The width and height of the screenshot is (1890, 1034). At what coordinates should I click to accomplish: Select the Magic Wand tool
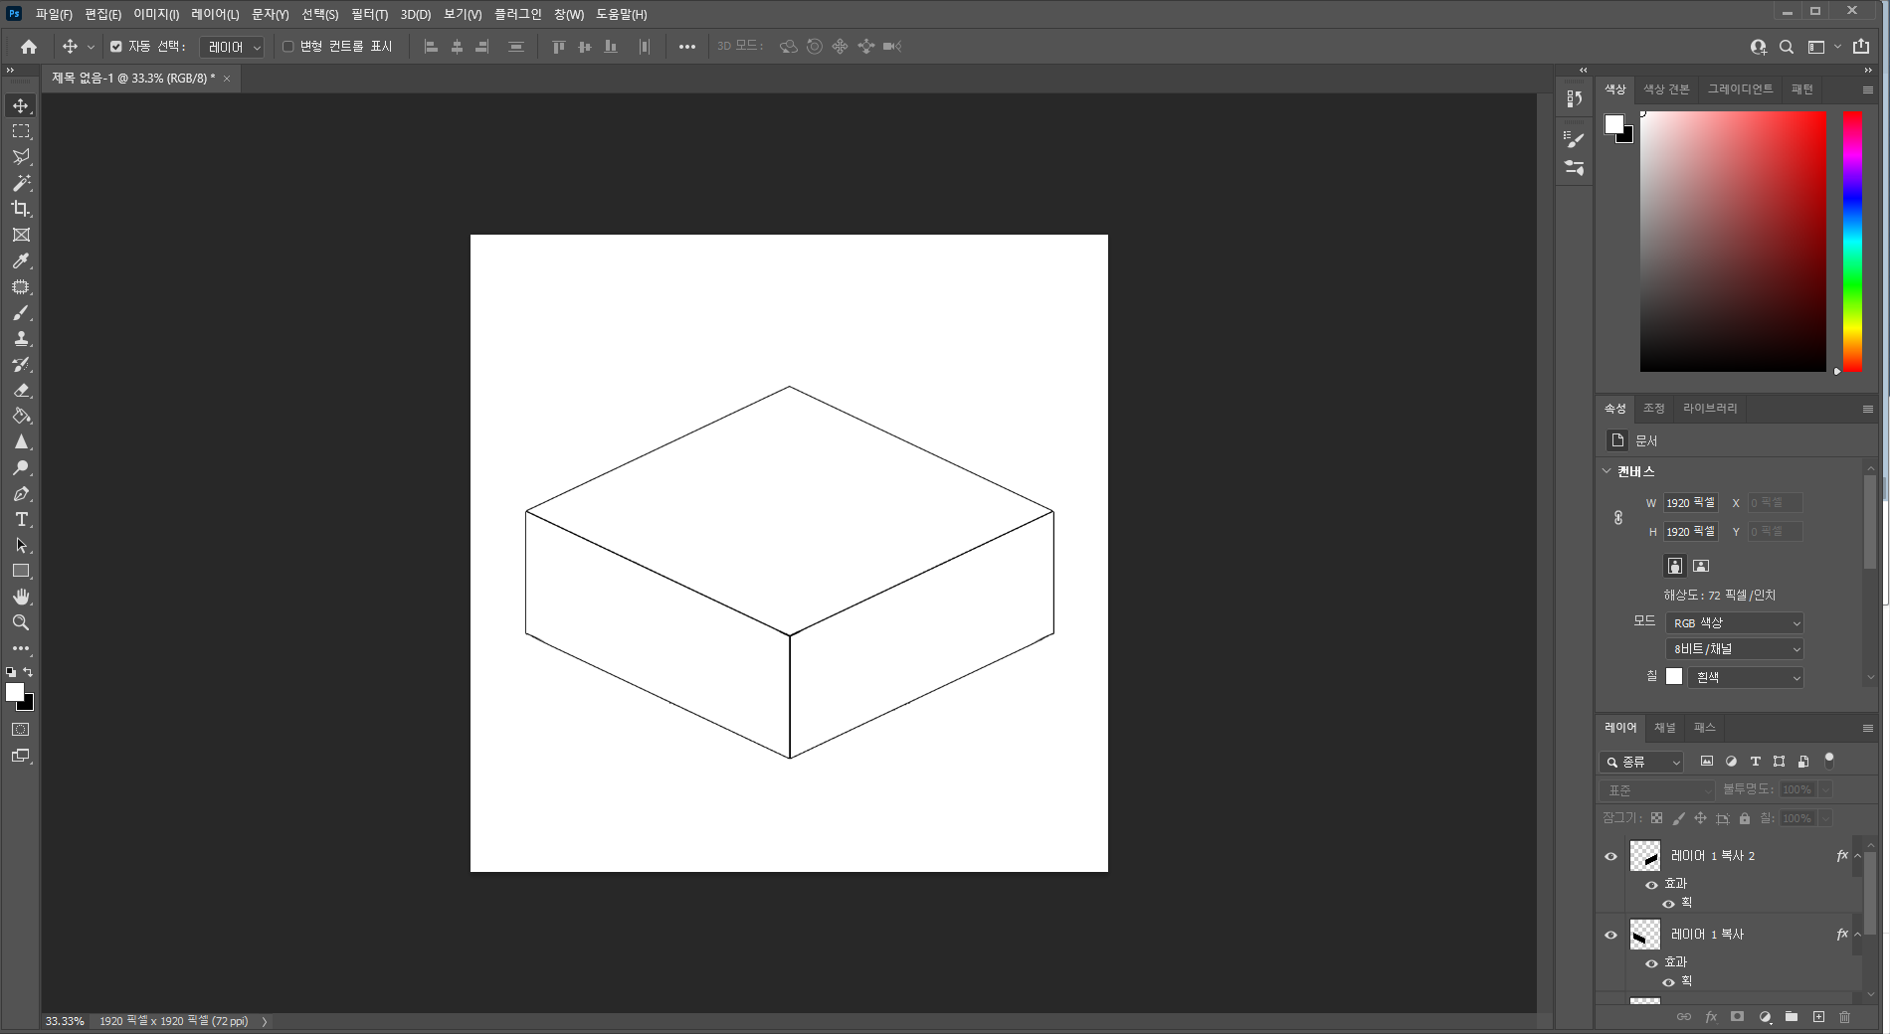(21, 183)
